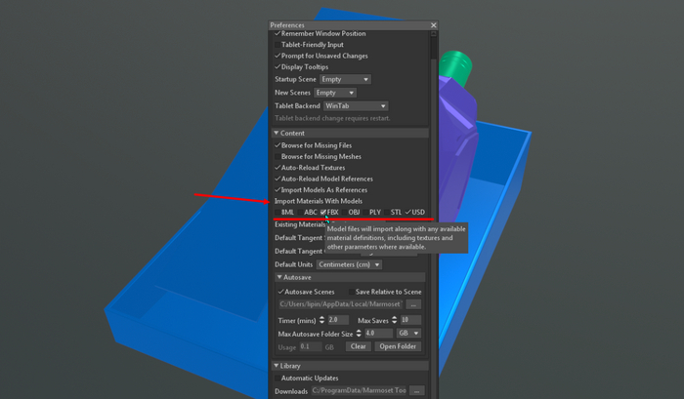
Task: Enable ABC material import checkbox
Action: point(300,212)
